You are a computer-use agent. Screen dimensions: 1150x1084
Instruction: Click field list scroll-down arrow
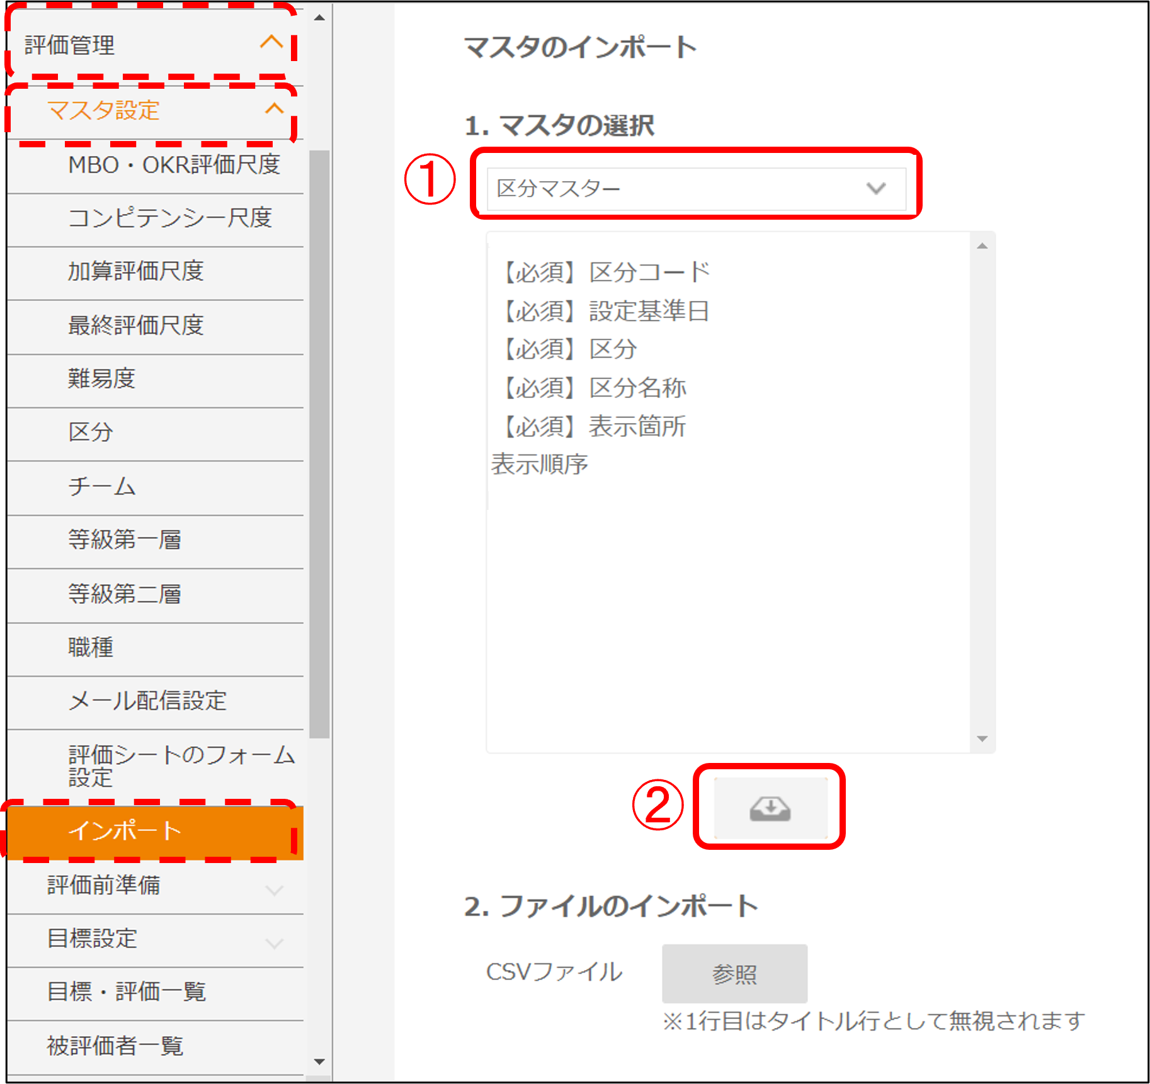[982, 739]
